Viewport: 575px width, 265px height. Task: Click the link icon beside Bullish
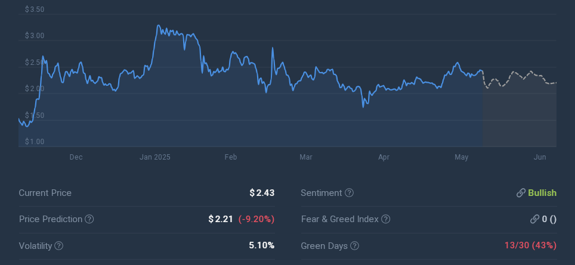click(521, 193)
